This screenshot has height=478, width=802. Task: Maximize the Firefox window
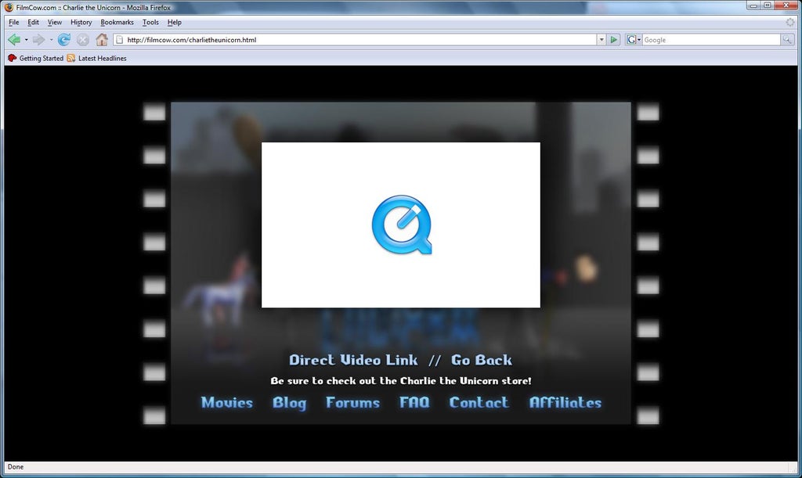click(768, 5)
